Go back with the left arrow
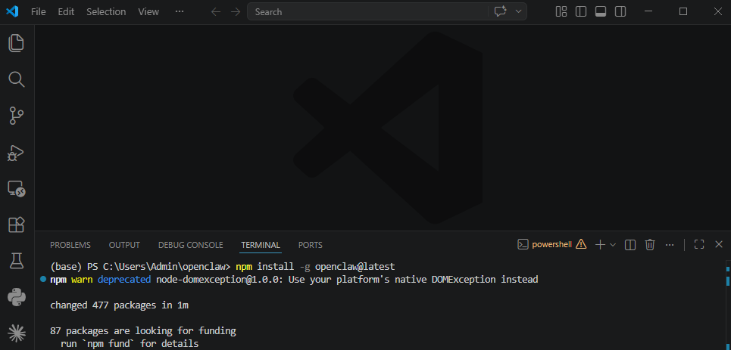The height and width of the screenshot is (350, 731). pos(215,11)
